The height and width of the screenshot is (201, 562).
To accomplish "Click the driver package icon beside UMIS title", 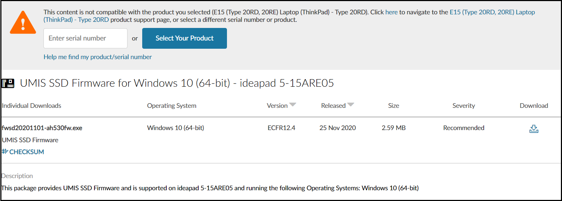I will click(x=8, y=83).
